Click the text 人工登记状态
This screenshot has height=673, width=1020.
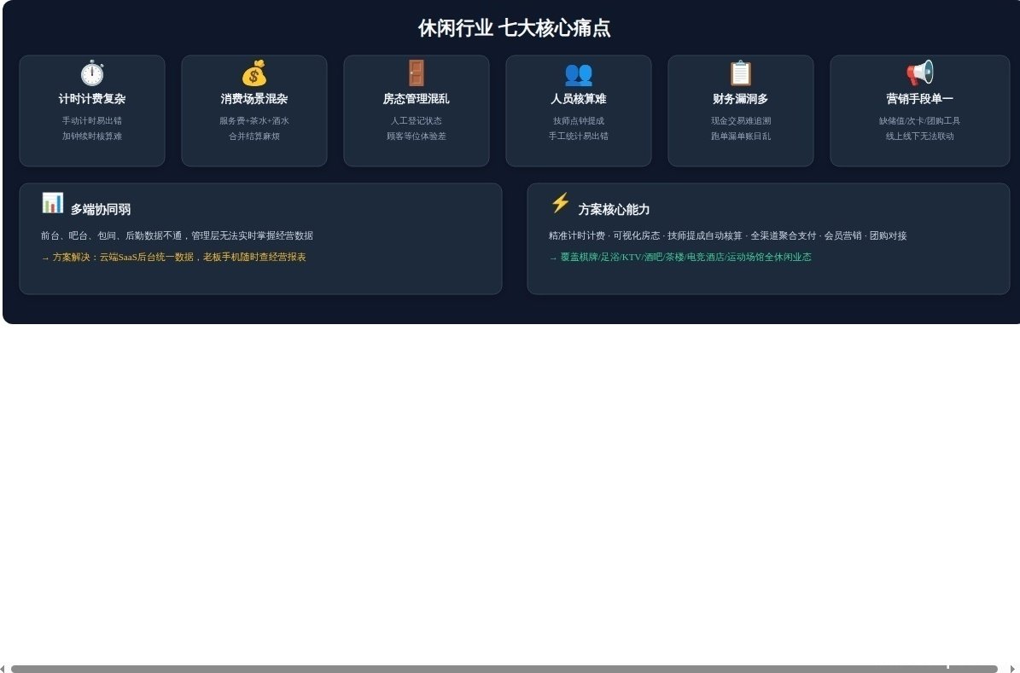click(417, 121)
